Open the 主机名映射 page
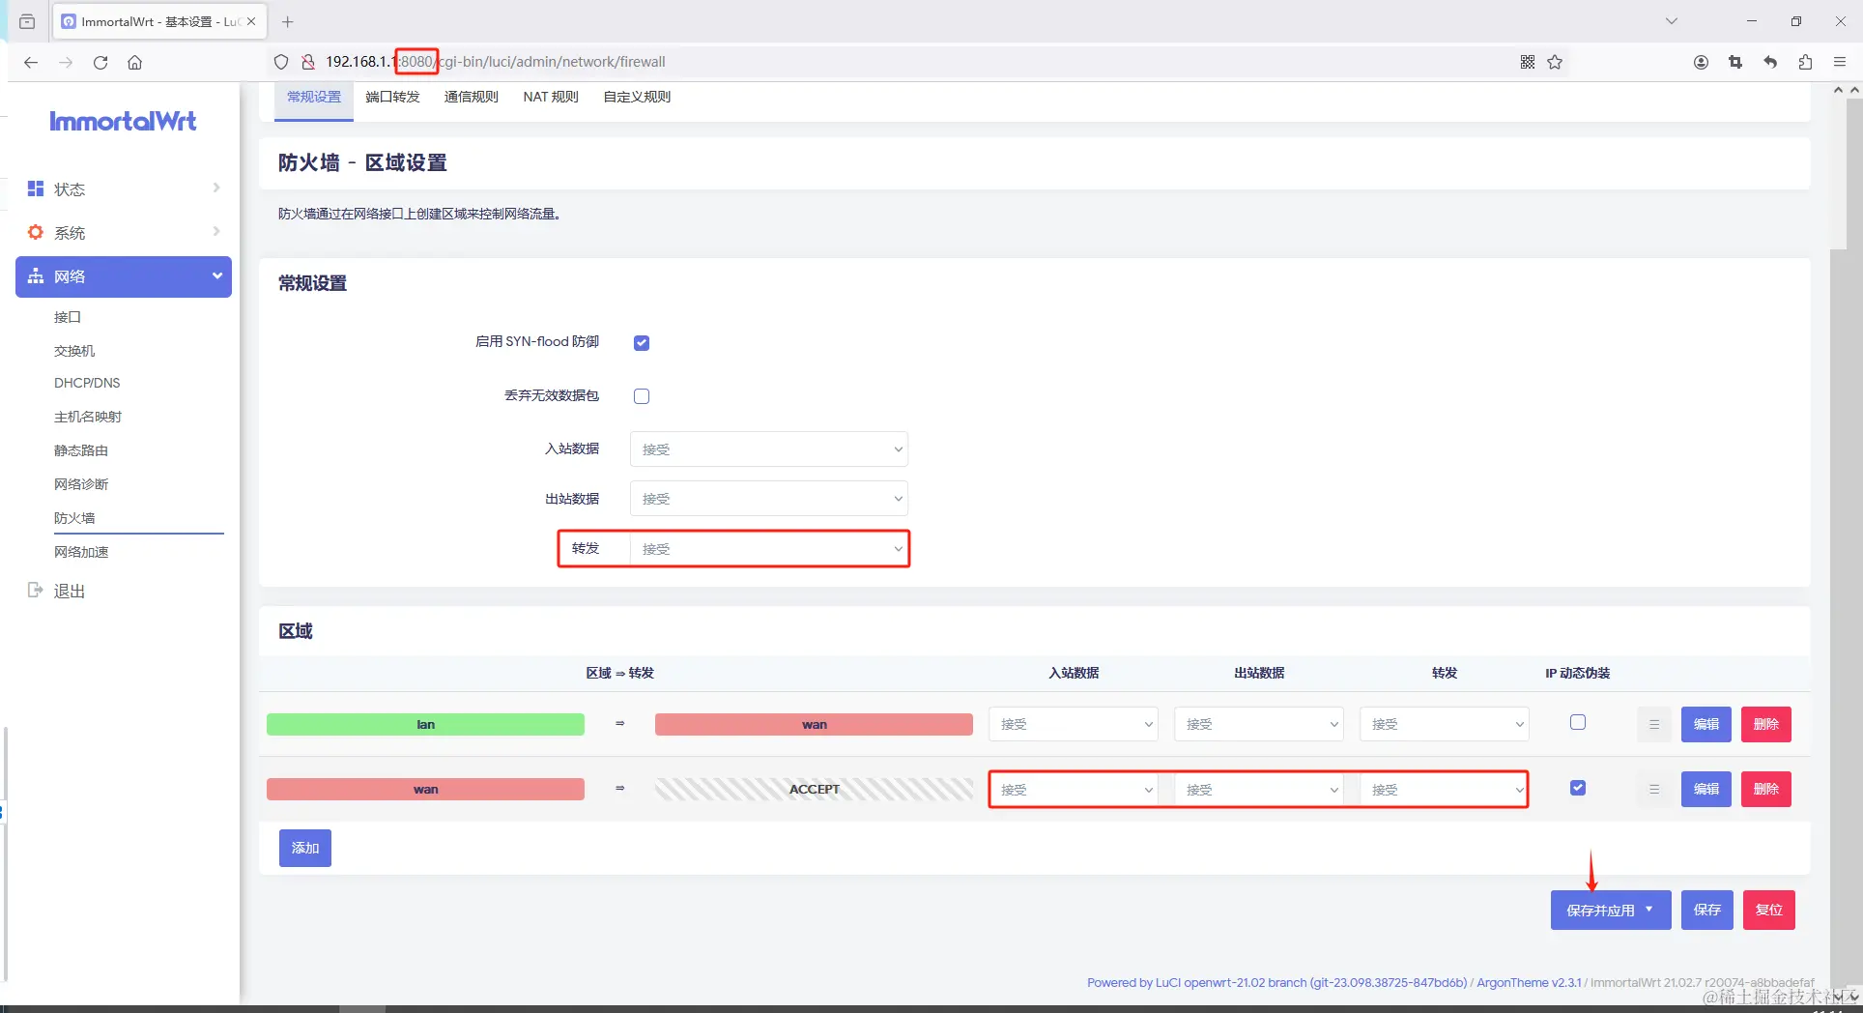This screenshot has height=1013, width=1863. (88, 417)
